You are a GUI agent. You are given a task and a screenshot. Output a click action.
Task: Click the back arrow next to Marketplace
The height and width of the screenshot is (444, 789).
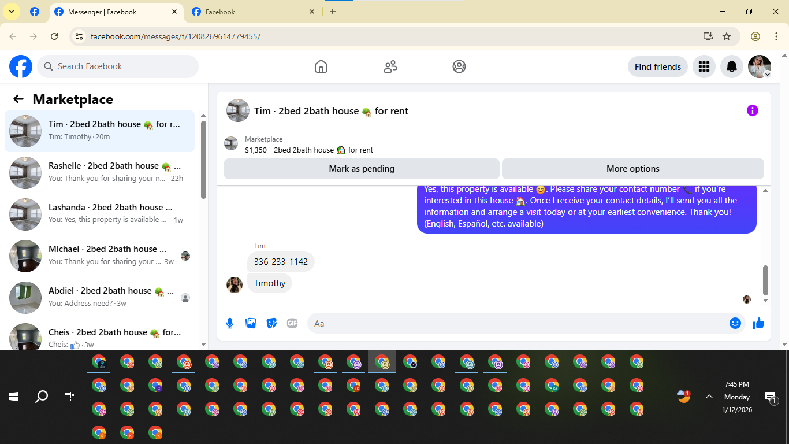click(18, 99)
